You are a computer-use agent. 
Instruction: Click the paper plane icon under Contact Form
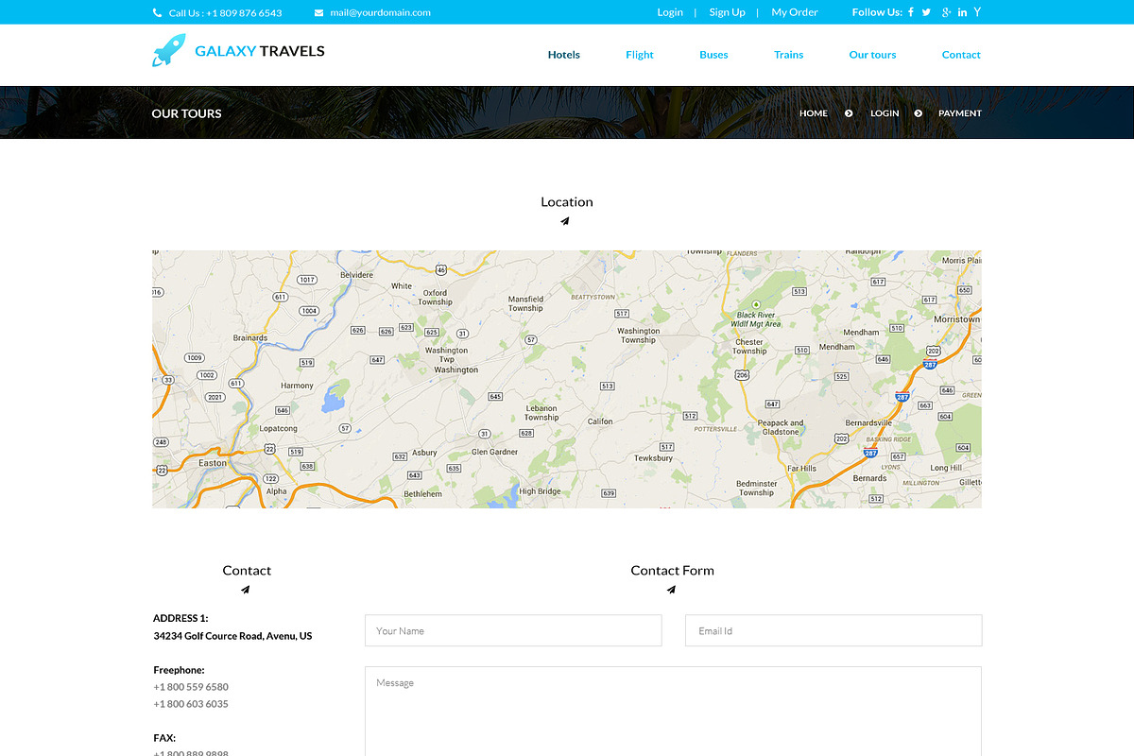click(671, 590)
